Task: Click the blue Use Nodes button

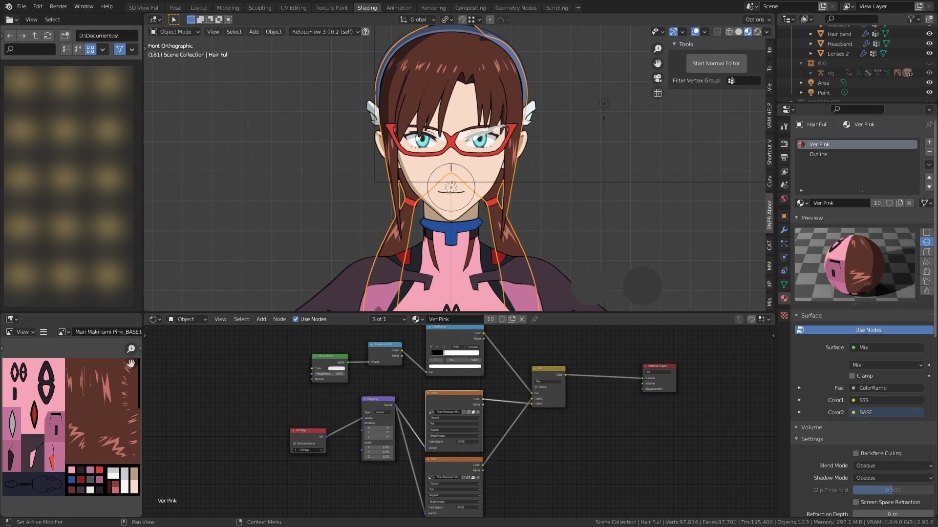Action: coord(864,330)
